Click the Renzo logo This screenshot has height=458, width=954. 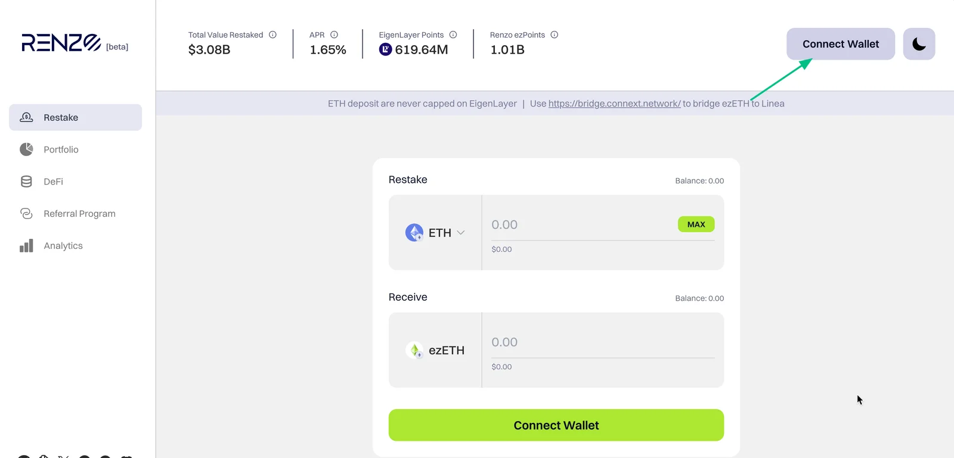coord(61,43)
